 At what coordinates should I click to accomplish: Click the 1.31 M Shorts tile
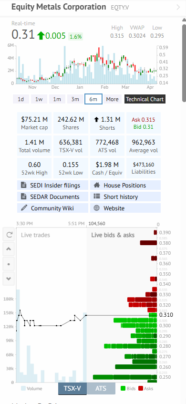[107, 123]
